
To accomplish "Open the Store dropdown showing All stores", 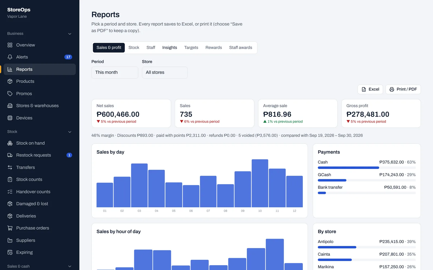I will (165, 73).
